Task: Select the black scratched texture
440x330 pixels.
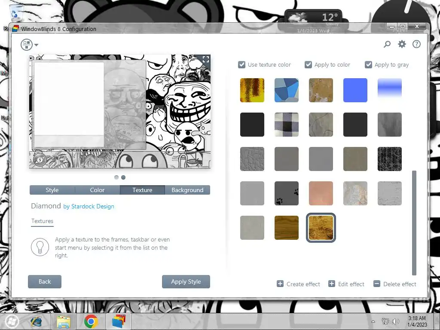Action: [389, 159]
